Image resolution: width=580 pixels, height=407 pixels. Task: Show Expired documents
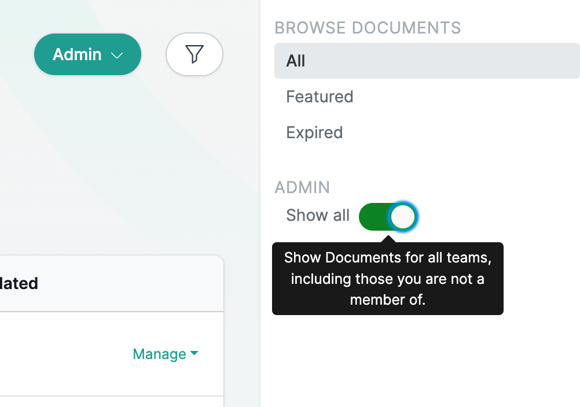coord(314,132)
